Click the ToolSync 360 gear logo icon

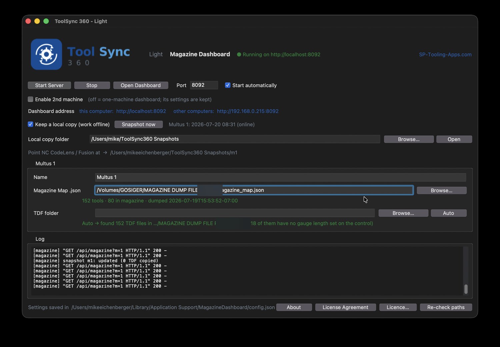coord(46,54)
